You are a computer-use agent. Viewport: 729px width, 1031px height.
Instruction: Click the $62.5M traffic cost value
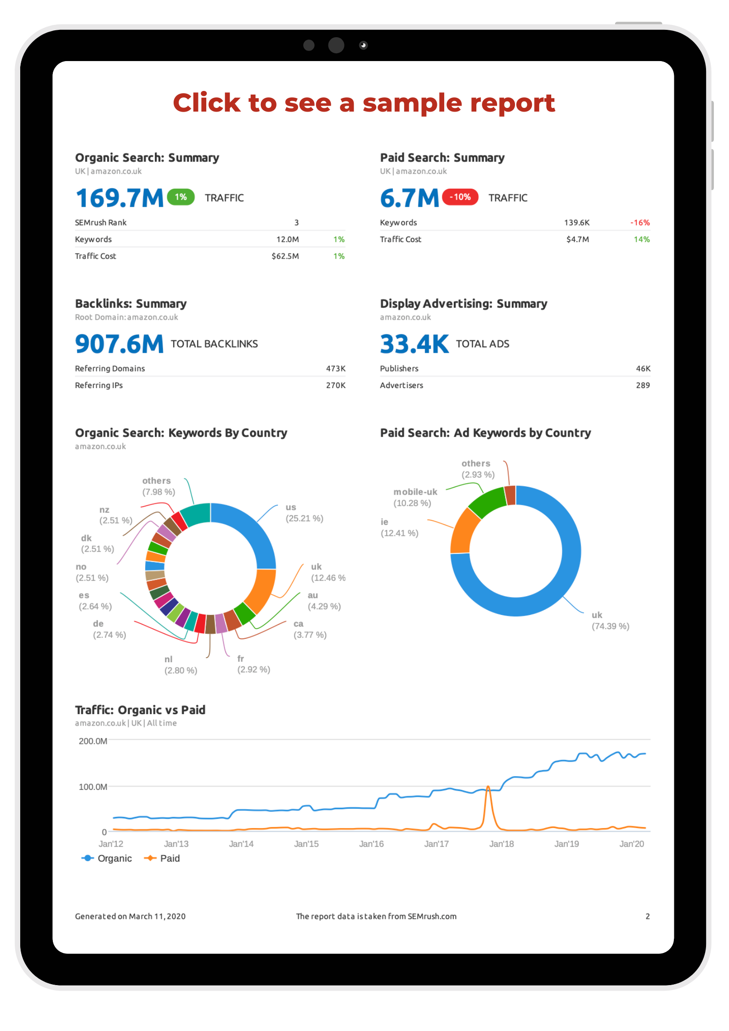click(x=285, y=256)
